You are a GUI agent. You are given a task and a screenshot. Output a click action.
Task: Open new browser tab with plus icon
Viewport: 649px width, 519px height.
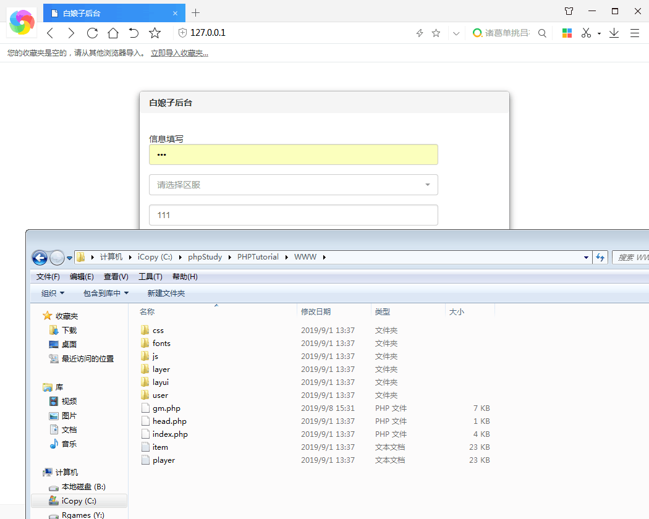pos(196,12)
